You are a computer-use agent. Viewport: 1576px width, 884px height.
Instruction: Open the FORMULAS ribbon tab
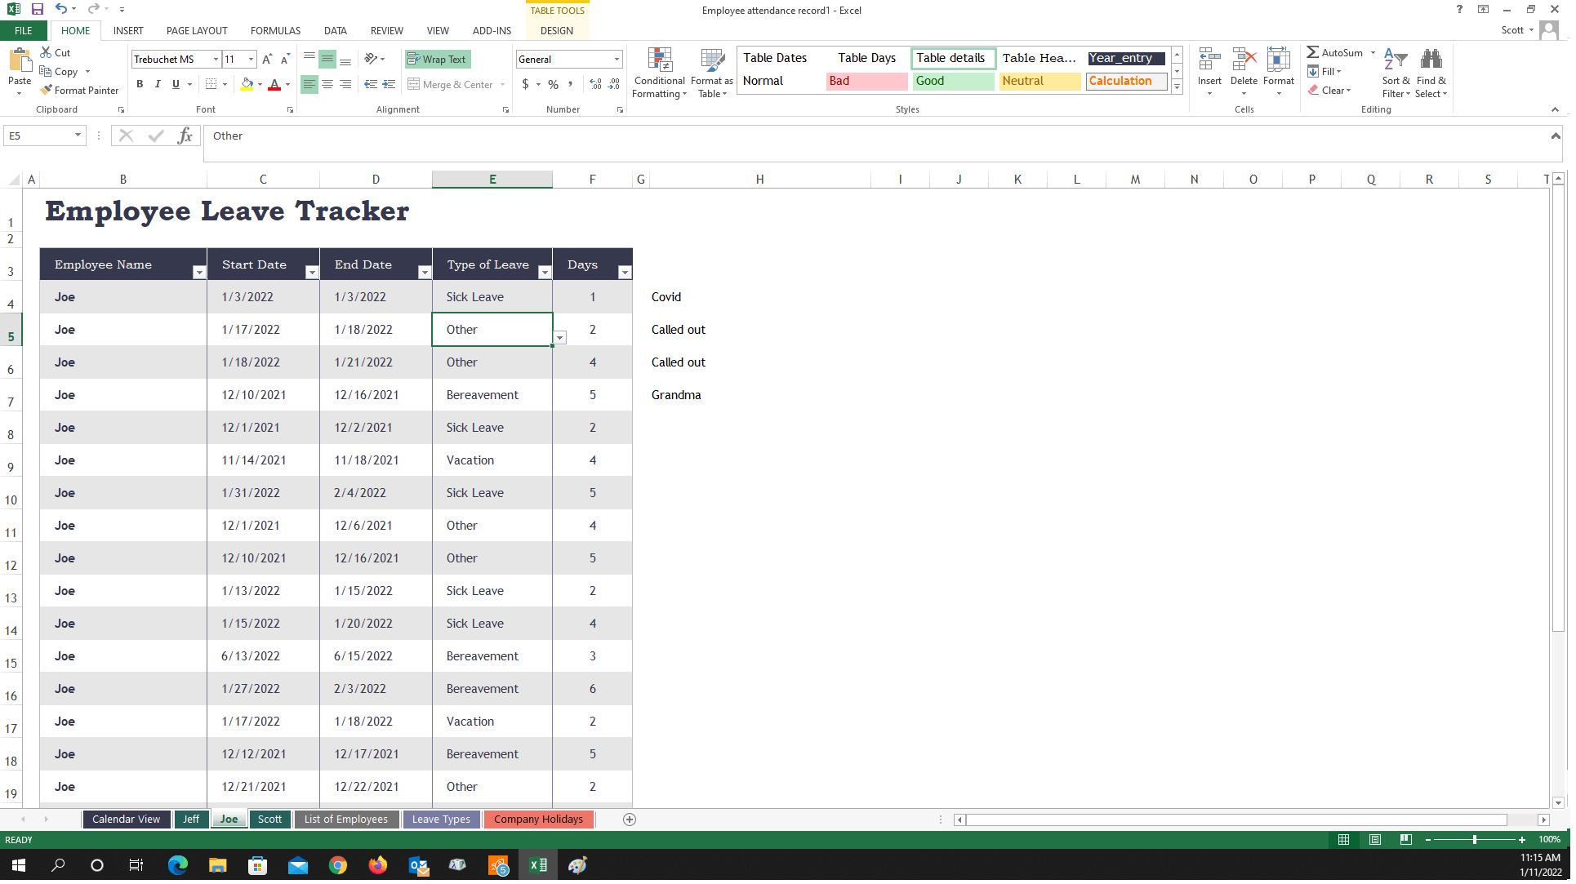coord(275,31)
